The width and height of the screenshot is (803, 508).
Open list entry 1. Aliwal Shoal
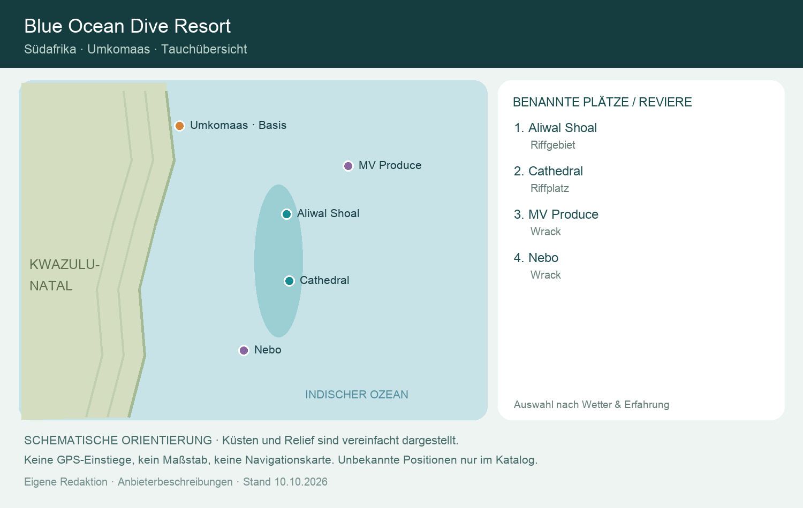coord(555,128)
